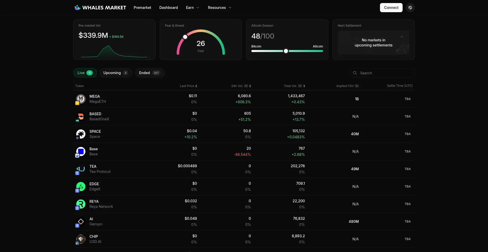
Task: Open the Dashboard page
Action: point(169,8)
